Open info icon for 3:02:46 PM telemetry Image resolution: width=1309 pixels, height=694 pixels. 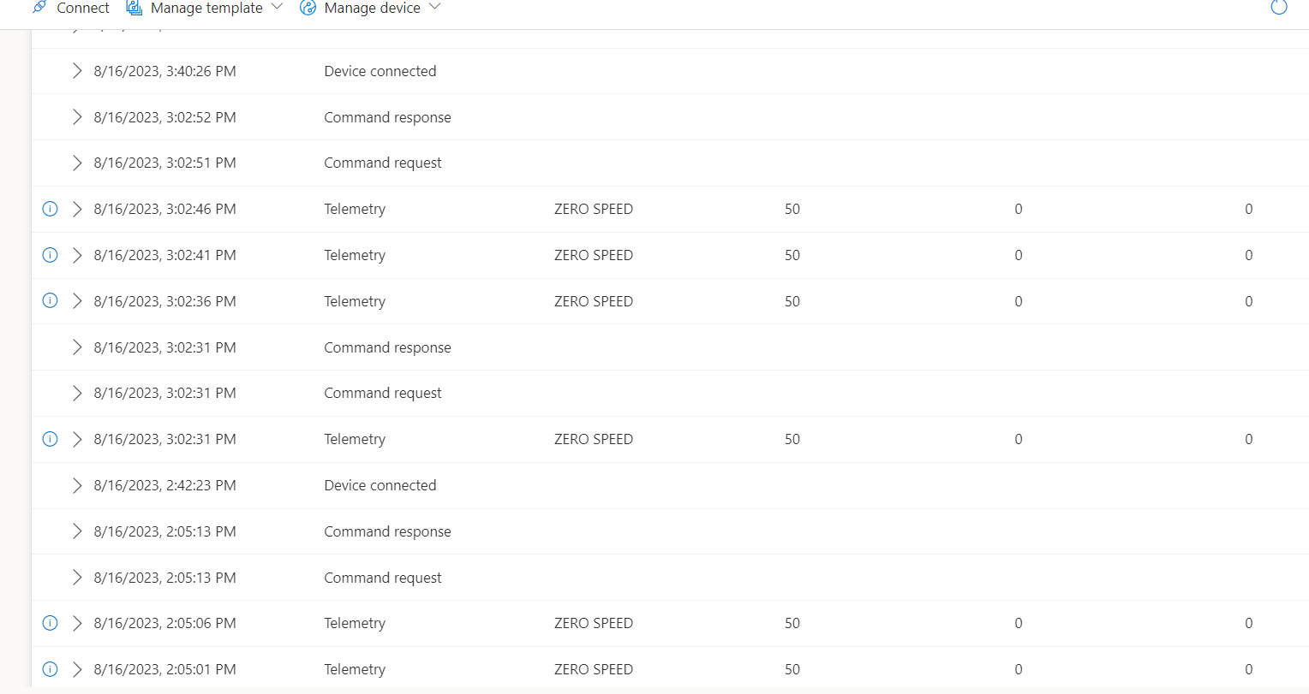point(50,209)
